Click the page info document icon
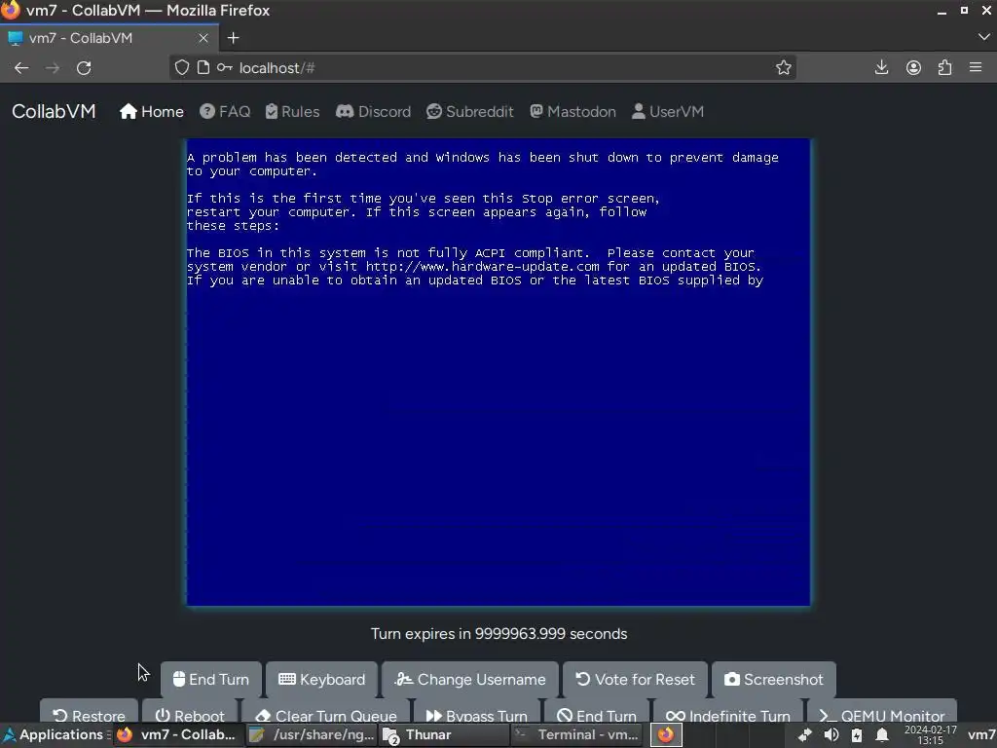The height and width of the screenshot is (748, 997). point(203,67)
